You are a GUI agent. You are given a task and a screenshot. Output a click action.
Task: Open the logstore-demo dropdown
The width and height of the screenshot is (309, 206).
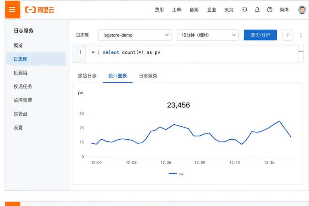[x=135, y=35]
